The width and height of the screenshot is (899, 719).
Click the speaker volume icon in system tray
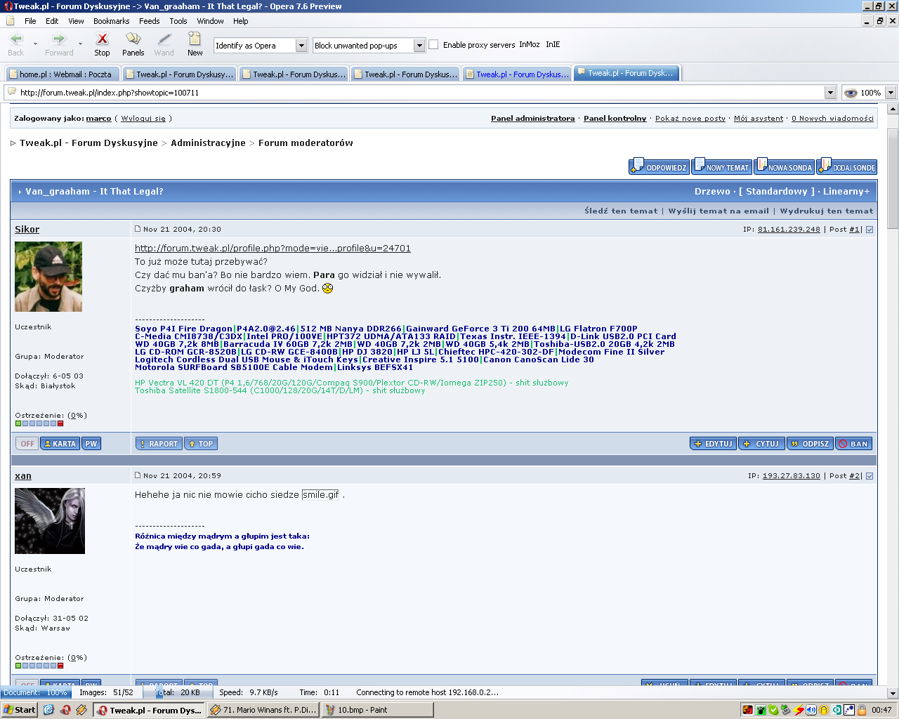pyautogui.click(x=811, y=710)
